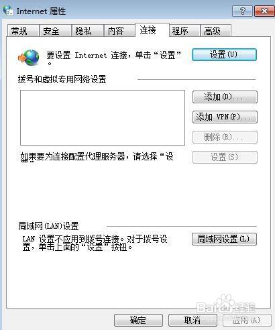The image size is (275, 330).
Task: Open the 安全 tab
Action: (x=55, y=31)
